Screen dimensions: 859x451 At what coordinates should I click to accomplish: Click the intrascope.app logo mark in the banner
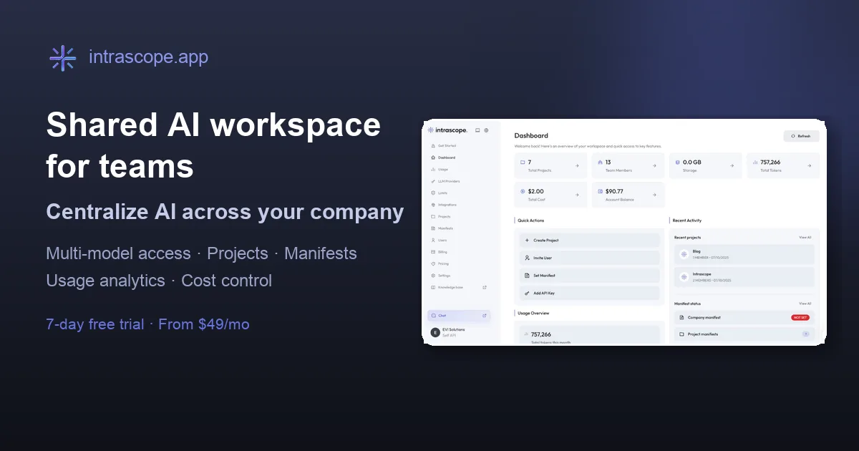63,58
